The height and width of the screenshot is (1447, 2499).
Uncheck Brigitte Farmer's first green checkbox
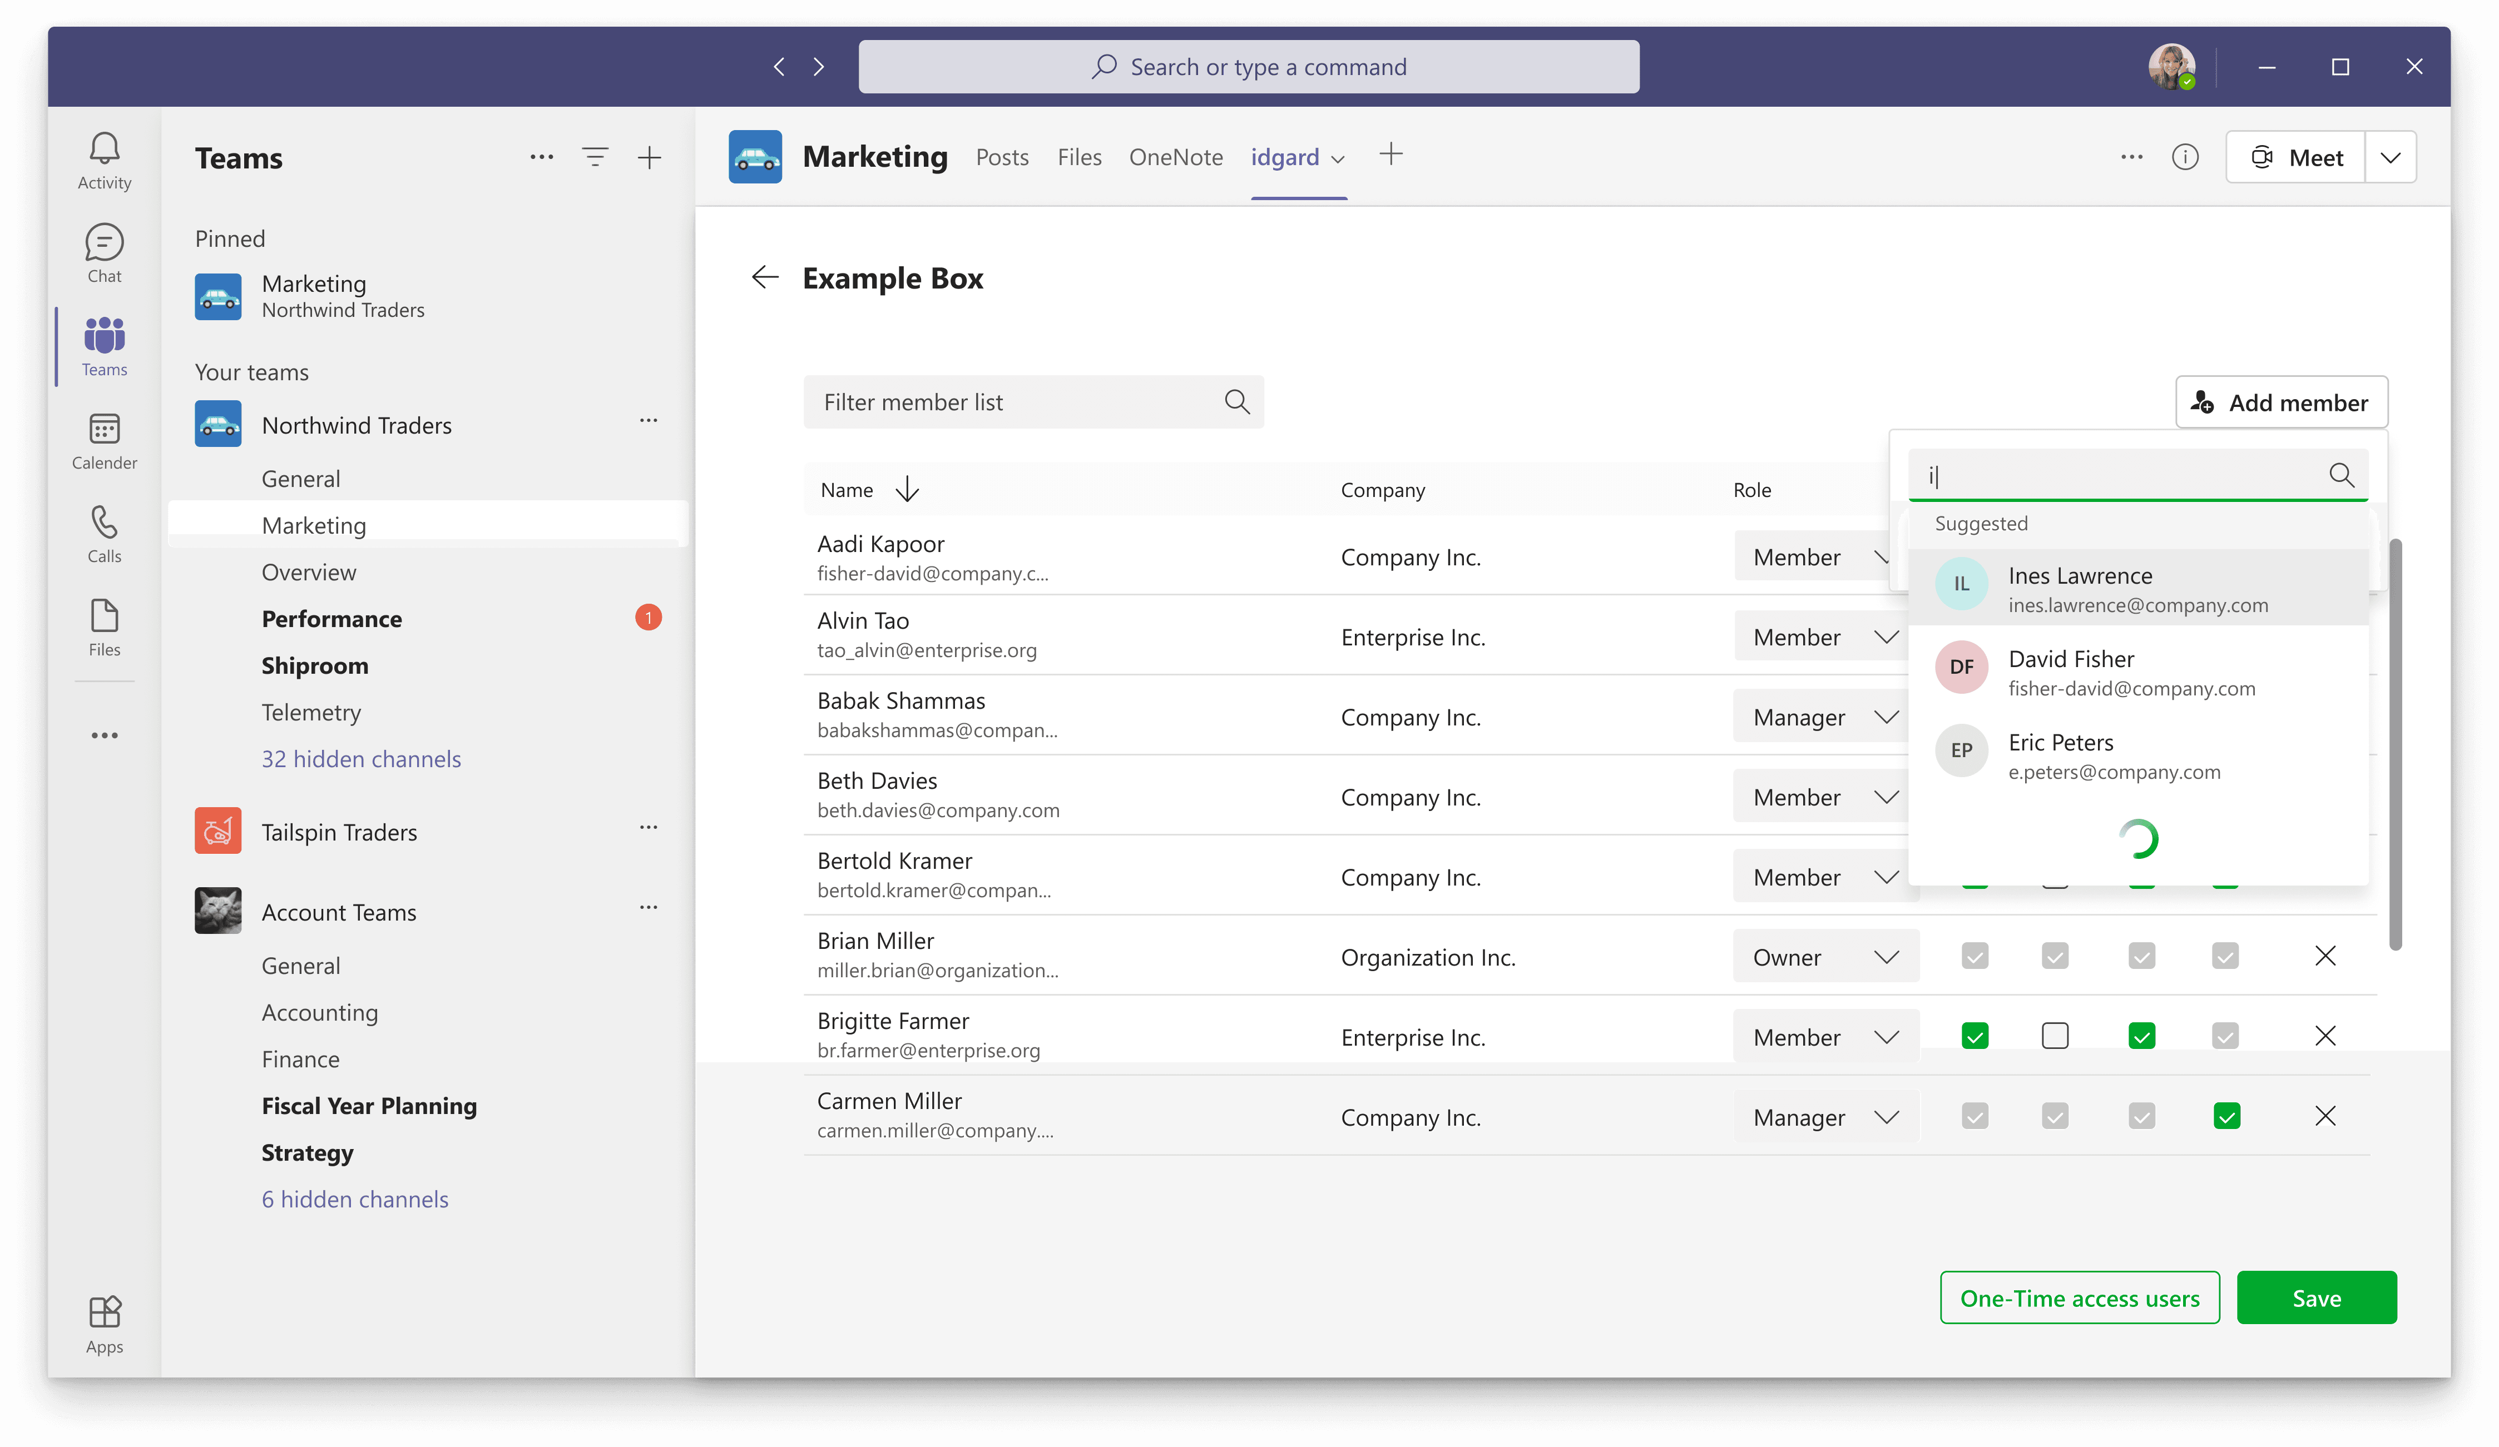[1975, 1037]
